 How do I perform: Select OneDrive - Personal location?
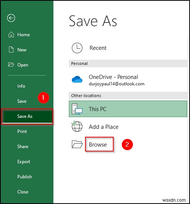pyautogui.click(x=128, y=80)
